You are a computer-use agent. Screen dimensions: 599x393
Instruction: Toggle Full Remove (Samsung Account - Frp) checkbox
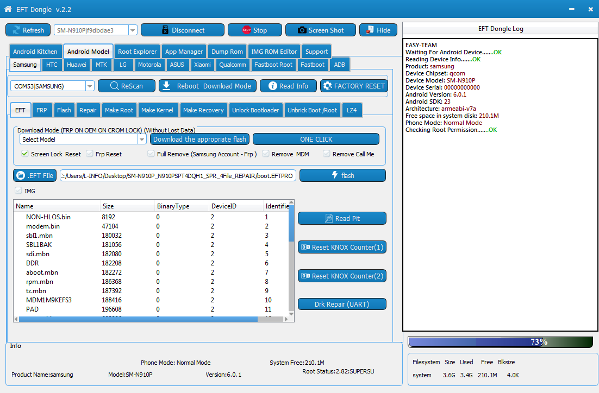coord(151,154)
